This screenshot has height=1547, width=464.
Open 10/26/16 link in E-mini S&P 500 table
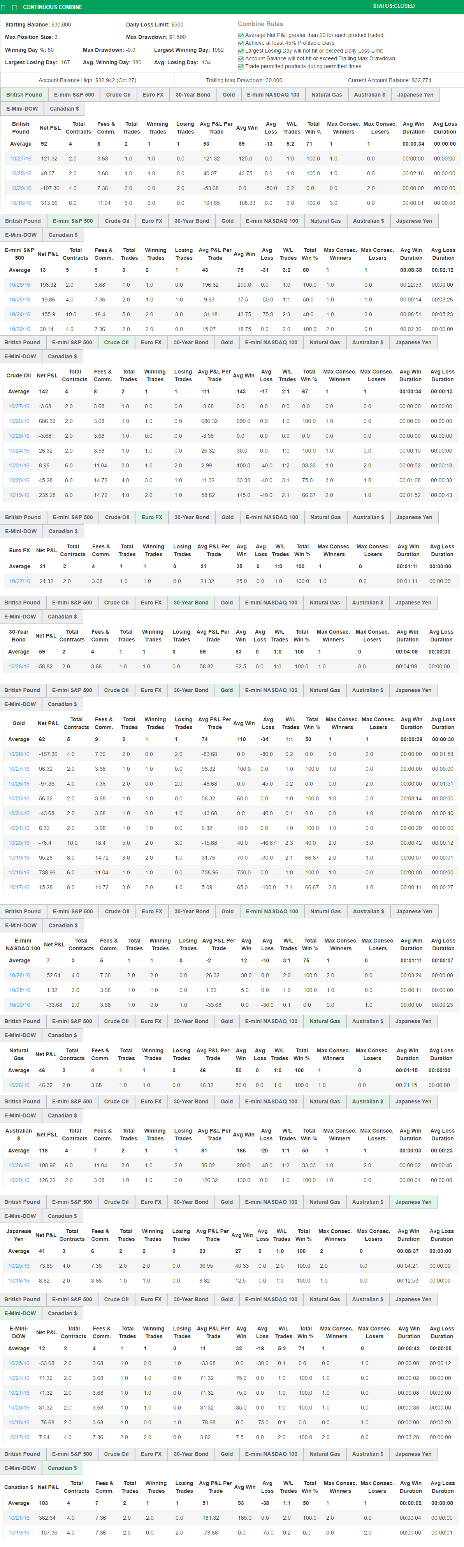tap(19, 285)
